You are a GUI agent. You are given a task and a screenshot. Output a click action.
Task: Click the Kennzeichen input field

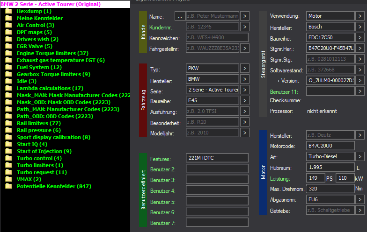(217, 37)
